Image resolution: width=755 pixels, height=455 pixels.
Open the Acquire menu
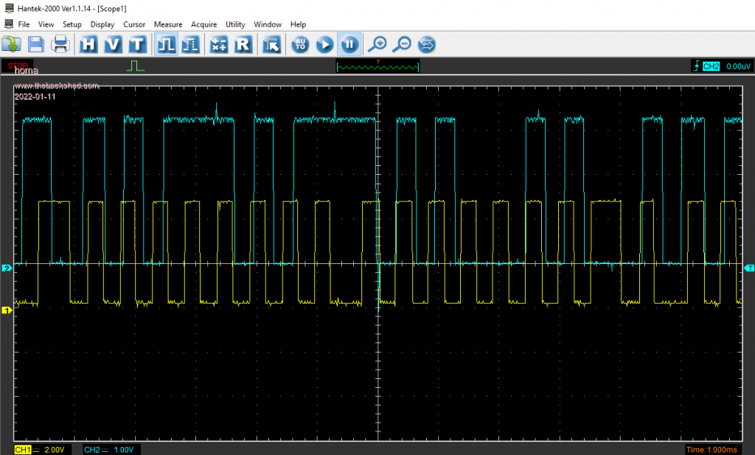(x=203, y=24)
